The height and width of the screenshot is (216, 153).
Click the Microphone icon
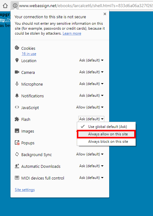click(17, 84)
